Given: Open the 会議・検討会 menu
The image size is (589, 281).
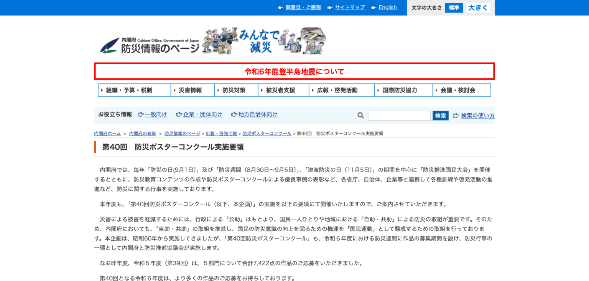Looking at the screenshot, I should [462, 90].
